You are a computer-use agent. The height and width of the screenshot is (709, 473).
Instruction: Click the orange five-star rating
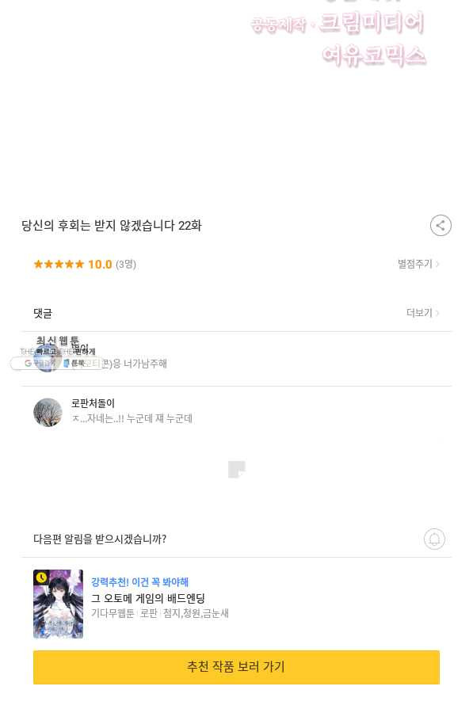pyautogui.click(x=59, y=264)
